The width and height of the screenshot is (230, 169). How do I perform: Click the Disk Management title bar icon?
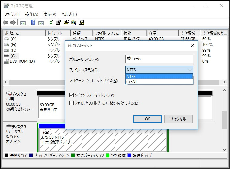pos(6,6)
